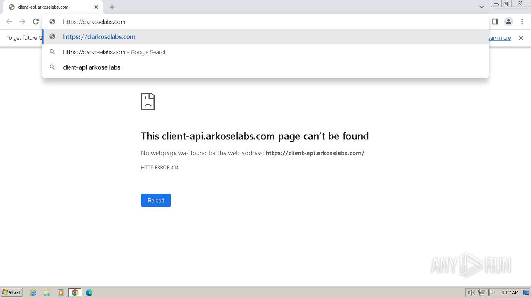Choose the clarkoselabs.com Google Search suggestion
Image resolution: width=531 pixels, height=298 pixels.
(265, 52)
